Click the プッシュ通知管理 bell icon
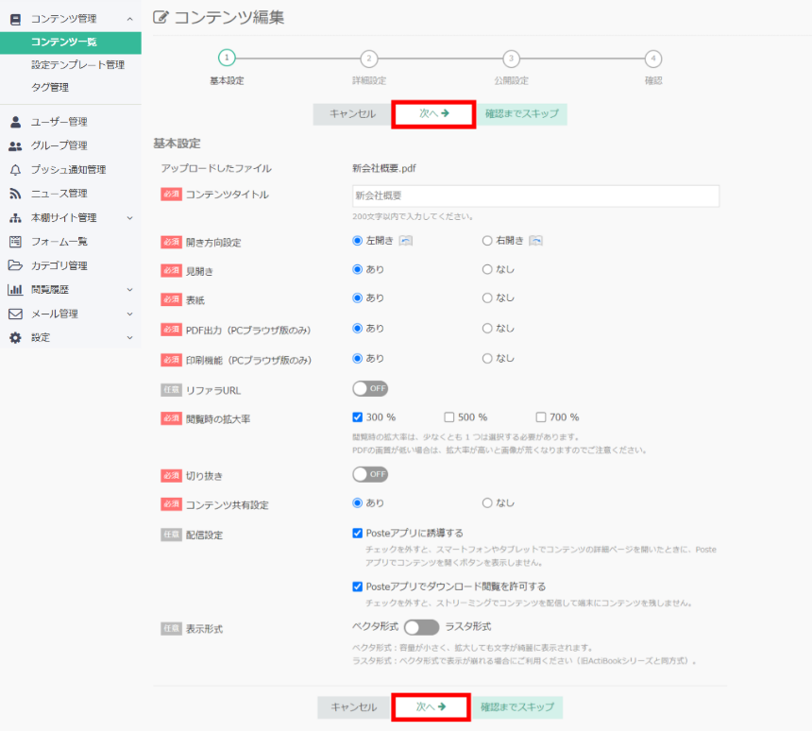This screenshot has height=731, width=812. click(15, 170)
